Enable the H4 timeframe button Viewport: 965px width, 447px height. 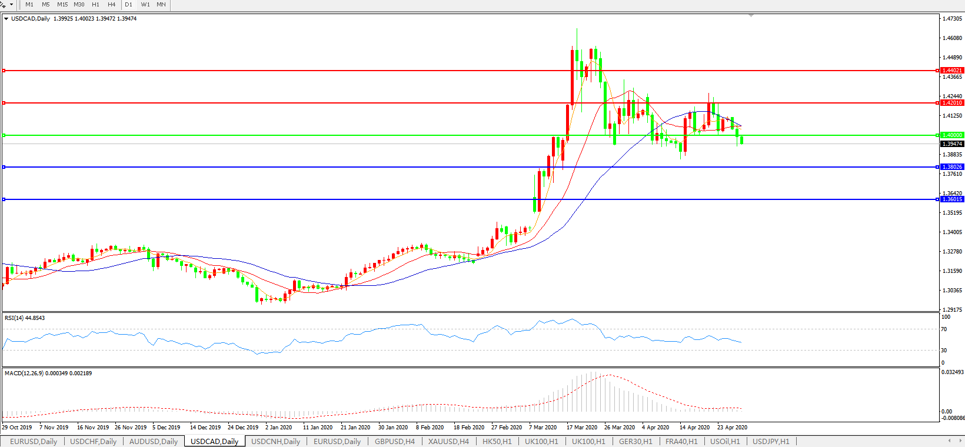[112, 5]
